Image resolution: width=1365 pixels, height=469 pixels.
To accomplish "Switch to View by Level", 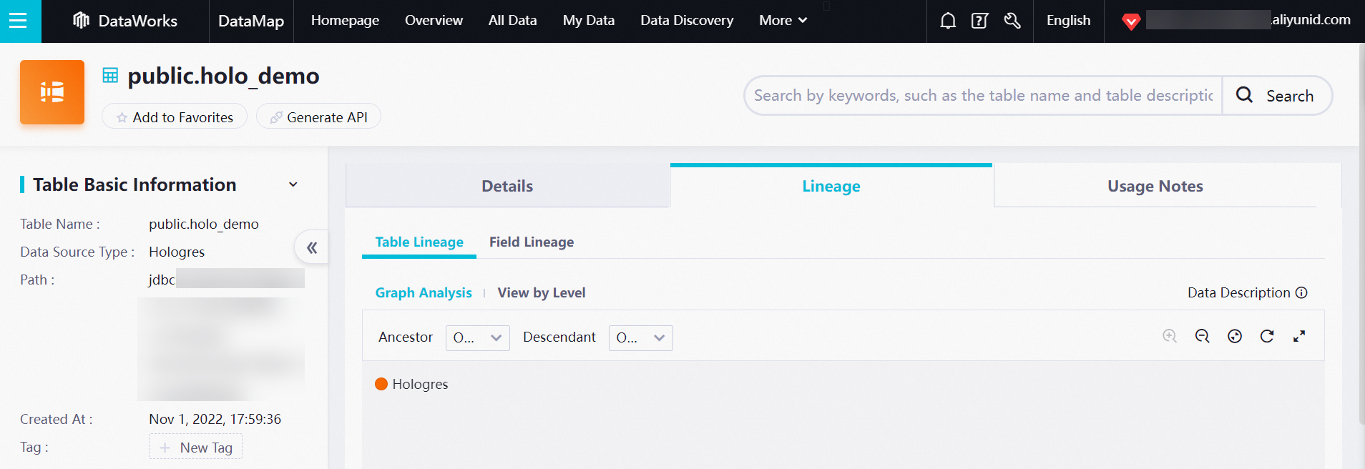I will pyautogui.click(x=542, y=292).
